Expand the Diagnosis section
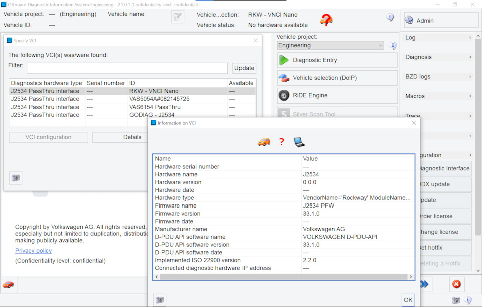This screenshot has height=307, width=482. coord(470,57)
